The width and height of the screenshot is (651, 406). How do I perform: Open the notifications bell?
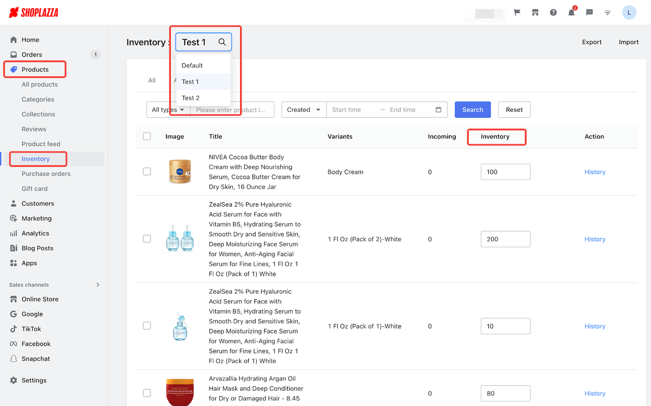(x=571, y=12)
